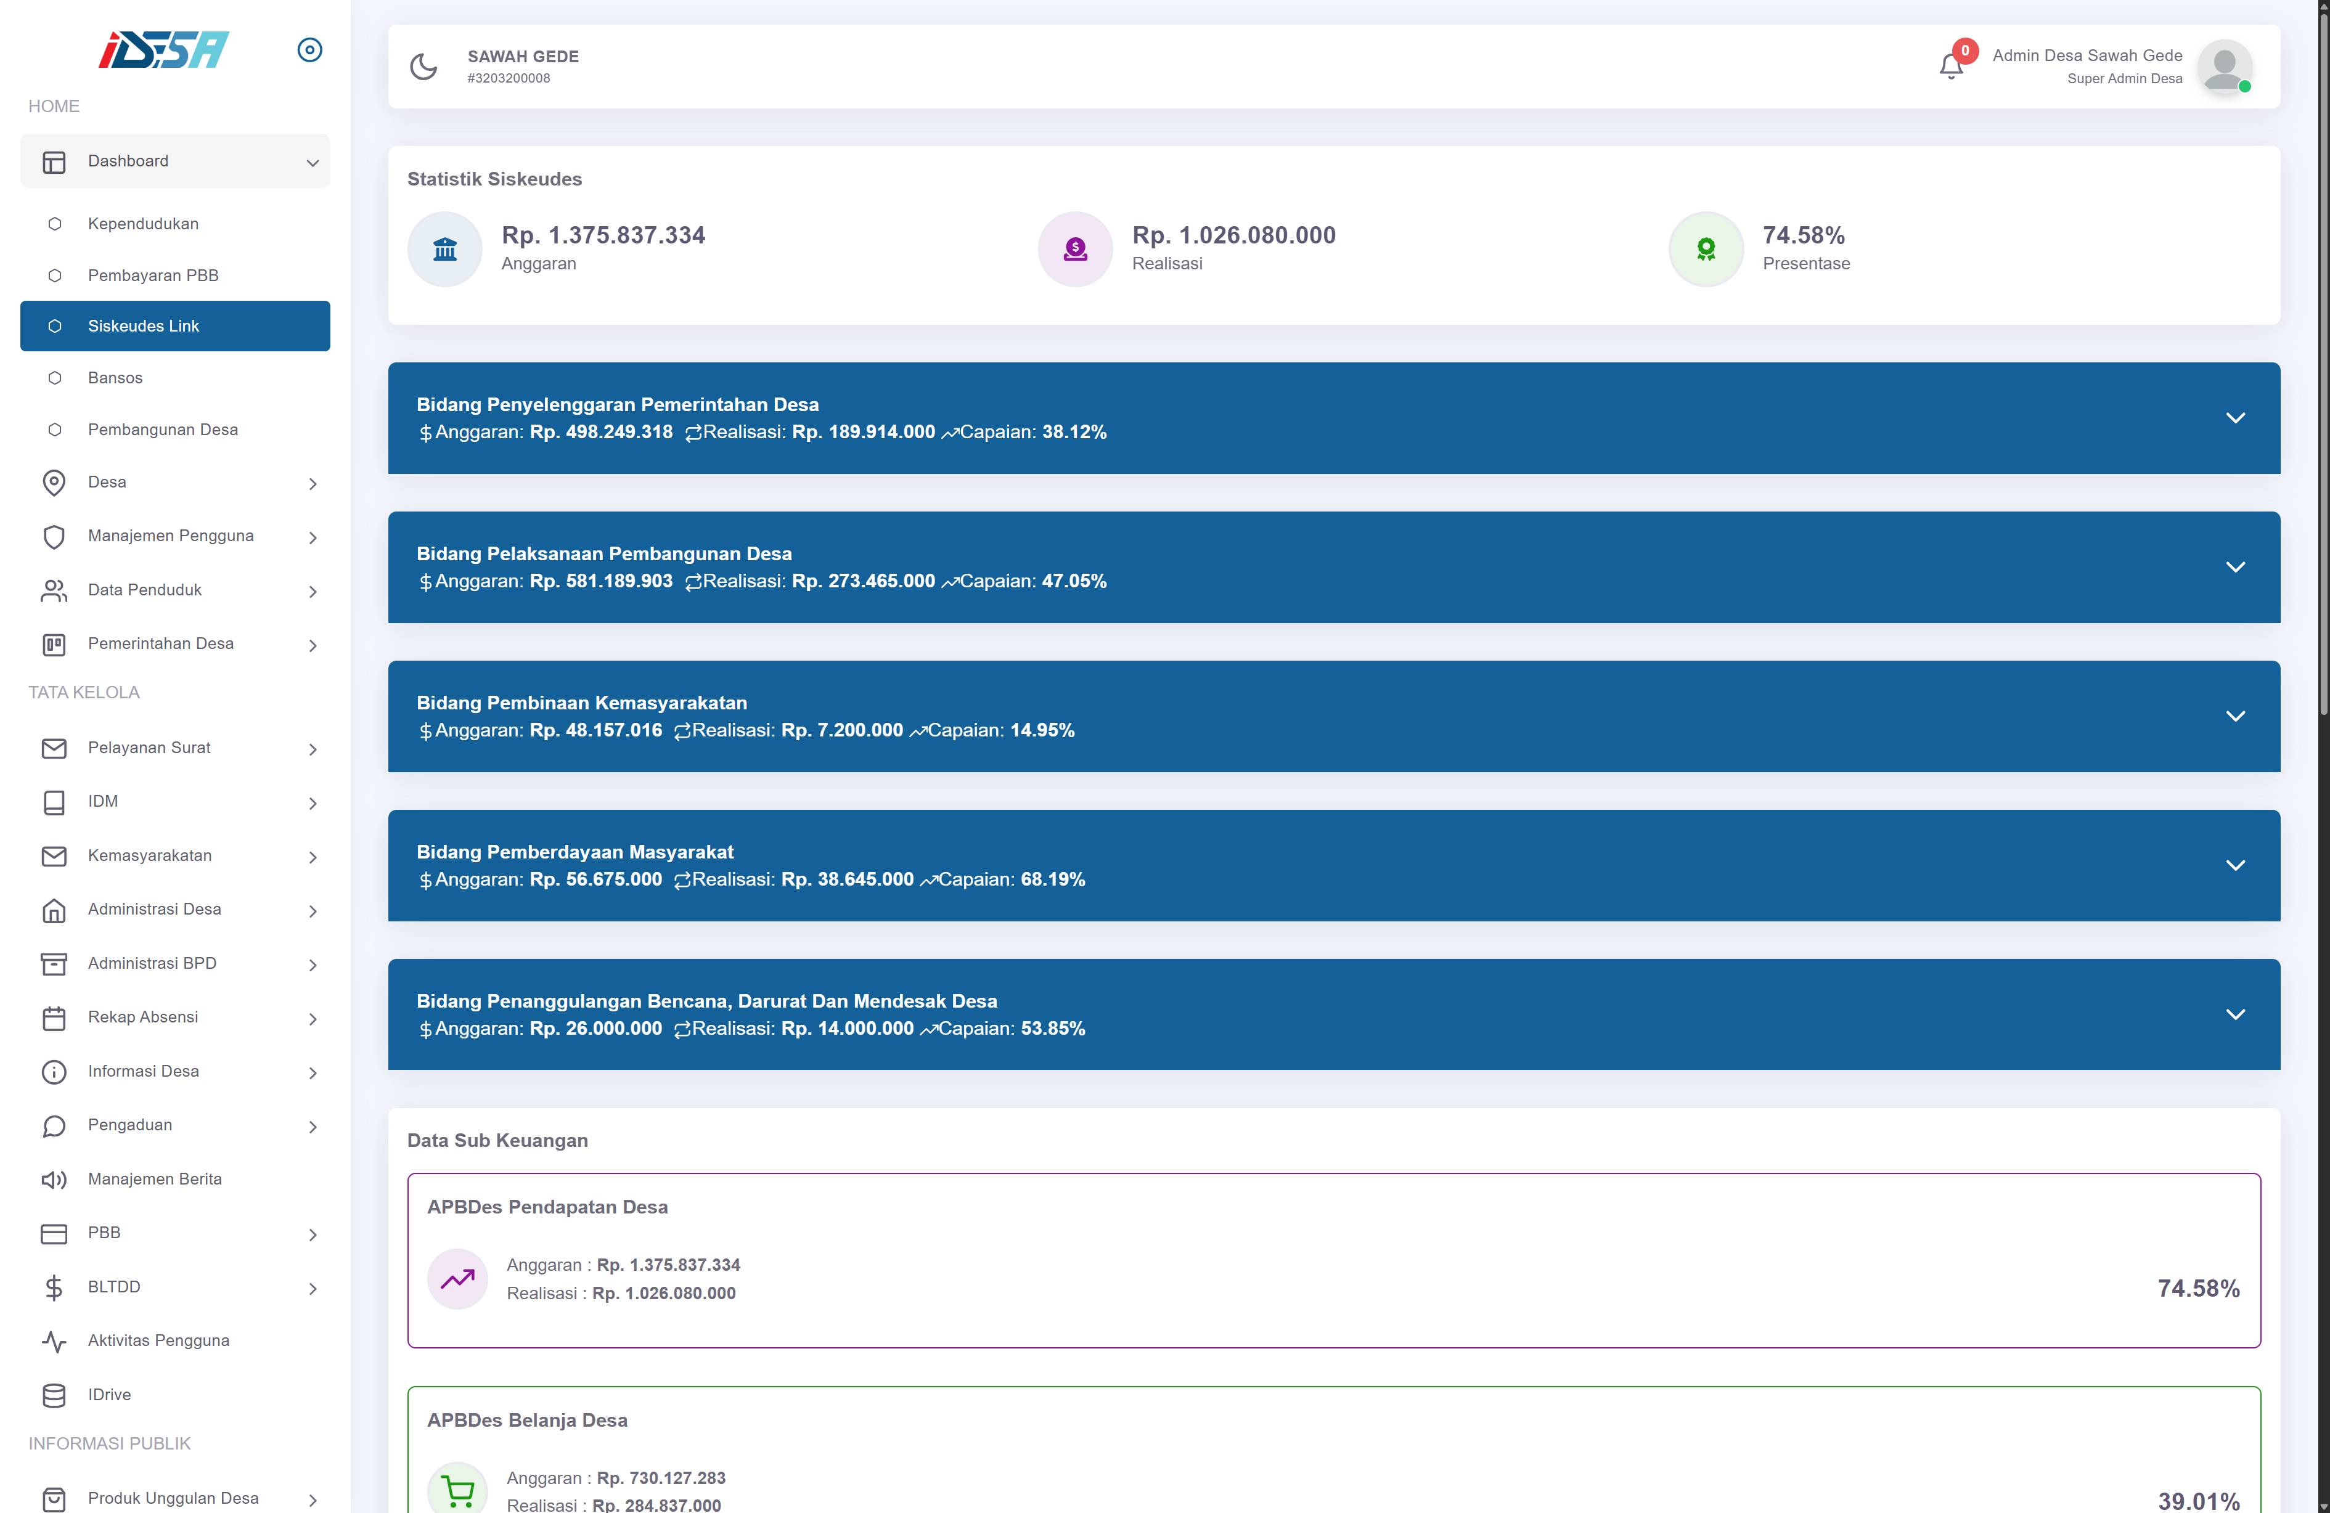Screen dimensions: 2330x1513
Task: Expand Bidang Pemberdayaan Masyarakat panel
Action: click(x=2234, y=865)
